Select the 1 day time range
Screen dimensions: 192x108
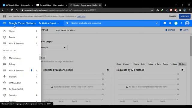click(143, 64)
